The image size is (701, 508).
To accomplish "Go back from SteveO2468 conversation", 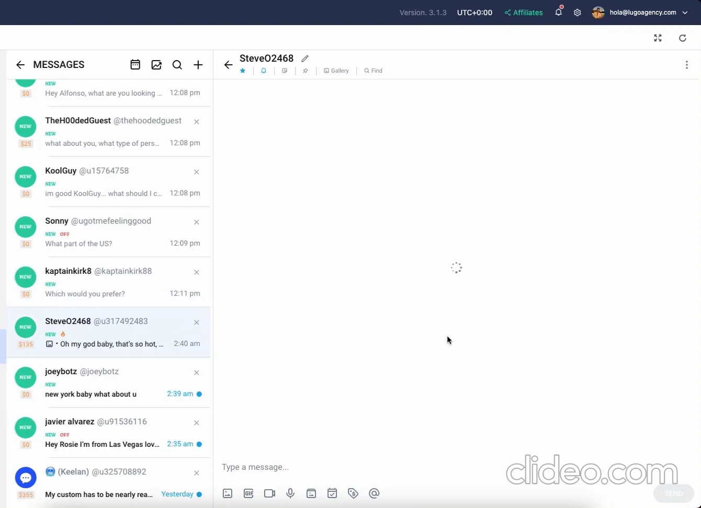I will pyautogui.click(x=228, y=65).
